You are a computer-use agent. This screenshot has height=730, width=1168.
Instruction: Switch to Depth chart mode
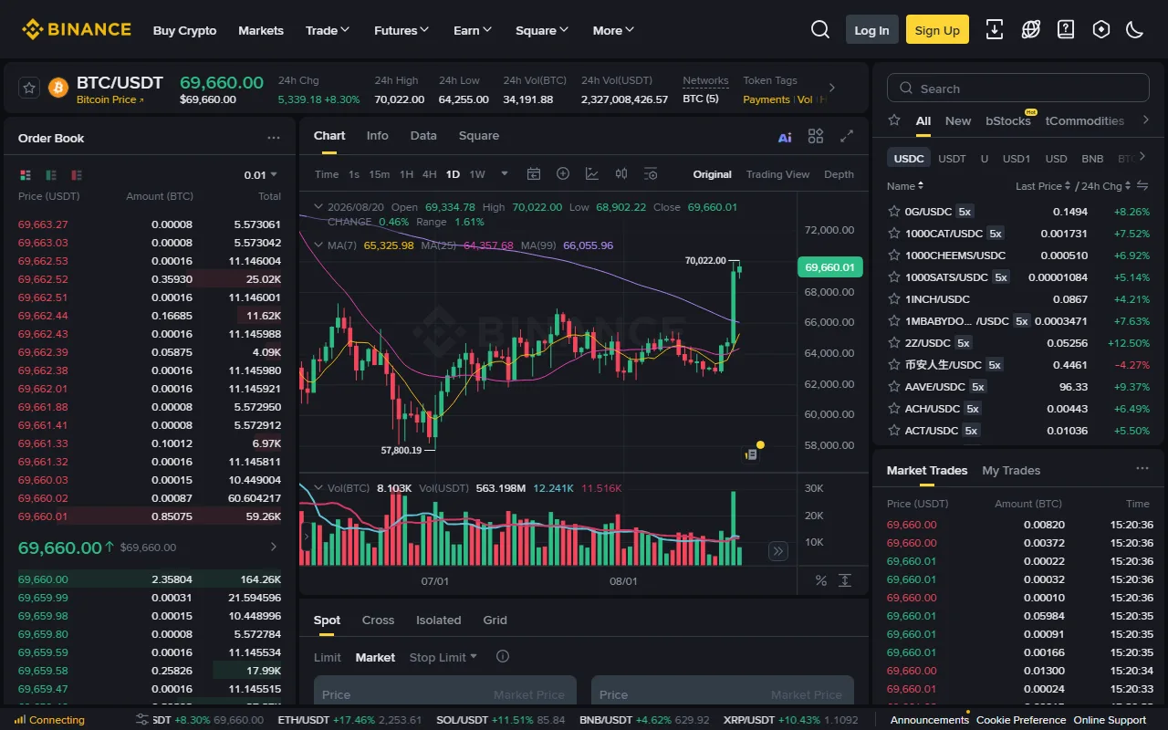(x=839, y=173)
